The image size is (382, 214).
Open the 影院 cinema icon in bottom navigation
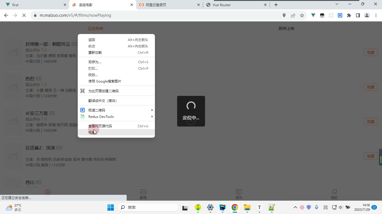143,192
